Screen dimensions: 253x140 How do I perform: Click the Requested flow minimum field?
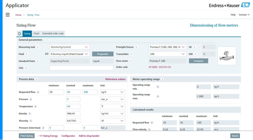[56, 92]
